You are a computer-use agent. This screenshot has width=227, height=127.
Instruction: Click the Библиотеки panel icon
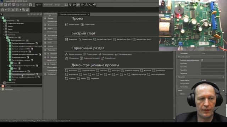(x=3, y=89)
